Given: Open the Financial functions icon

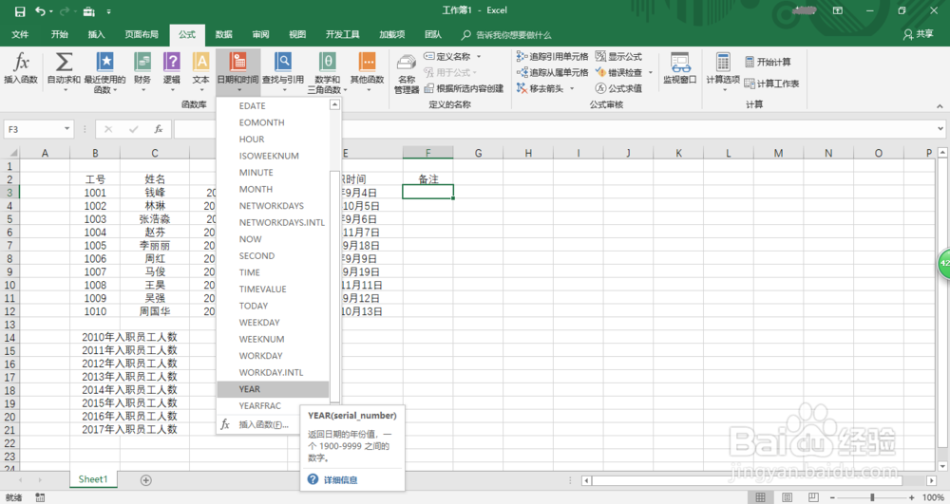Looking at the screenshot, I should (x=142, y=62).
